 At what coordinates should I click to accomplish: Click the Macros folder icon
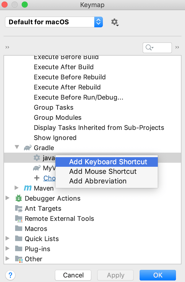pyautogui.click(x=18, y=228)
